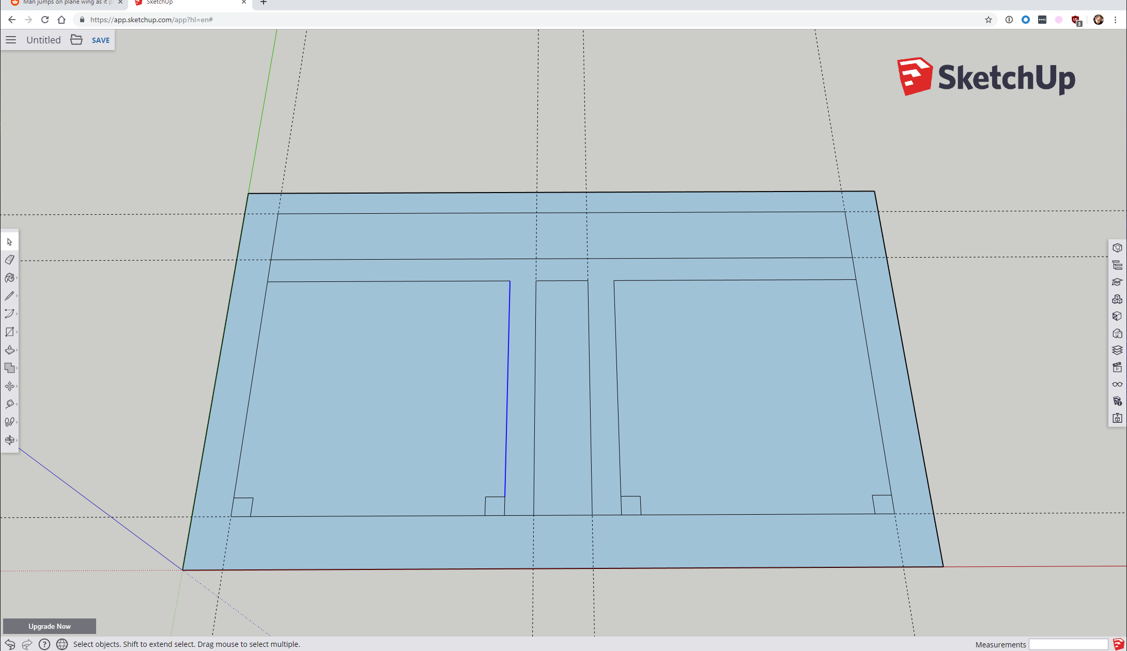Click the Upgrade Now button
Screen dimensions: 1127x651
click(50, 626)
